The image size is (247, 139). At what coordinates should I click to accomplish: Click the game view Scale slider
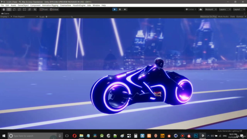[58, 17]
